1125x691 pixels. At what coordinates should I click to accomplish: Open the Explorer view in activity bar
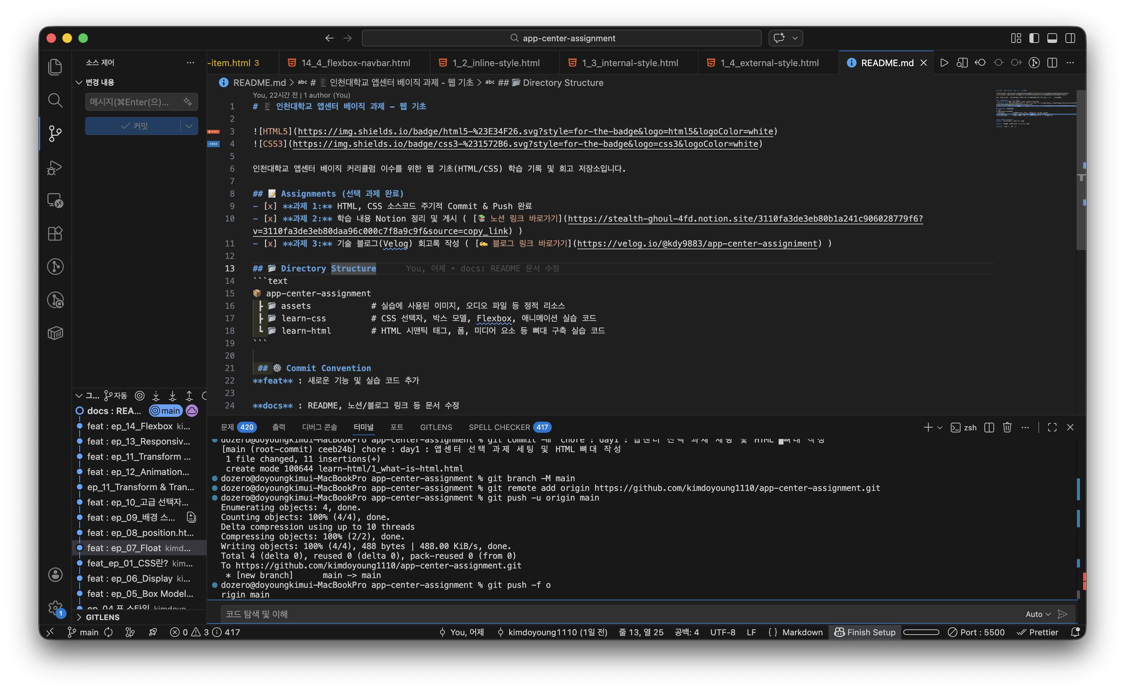(x=55, y=67)
